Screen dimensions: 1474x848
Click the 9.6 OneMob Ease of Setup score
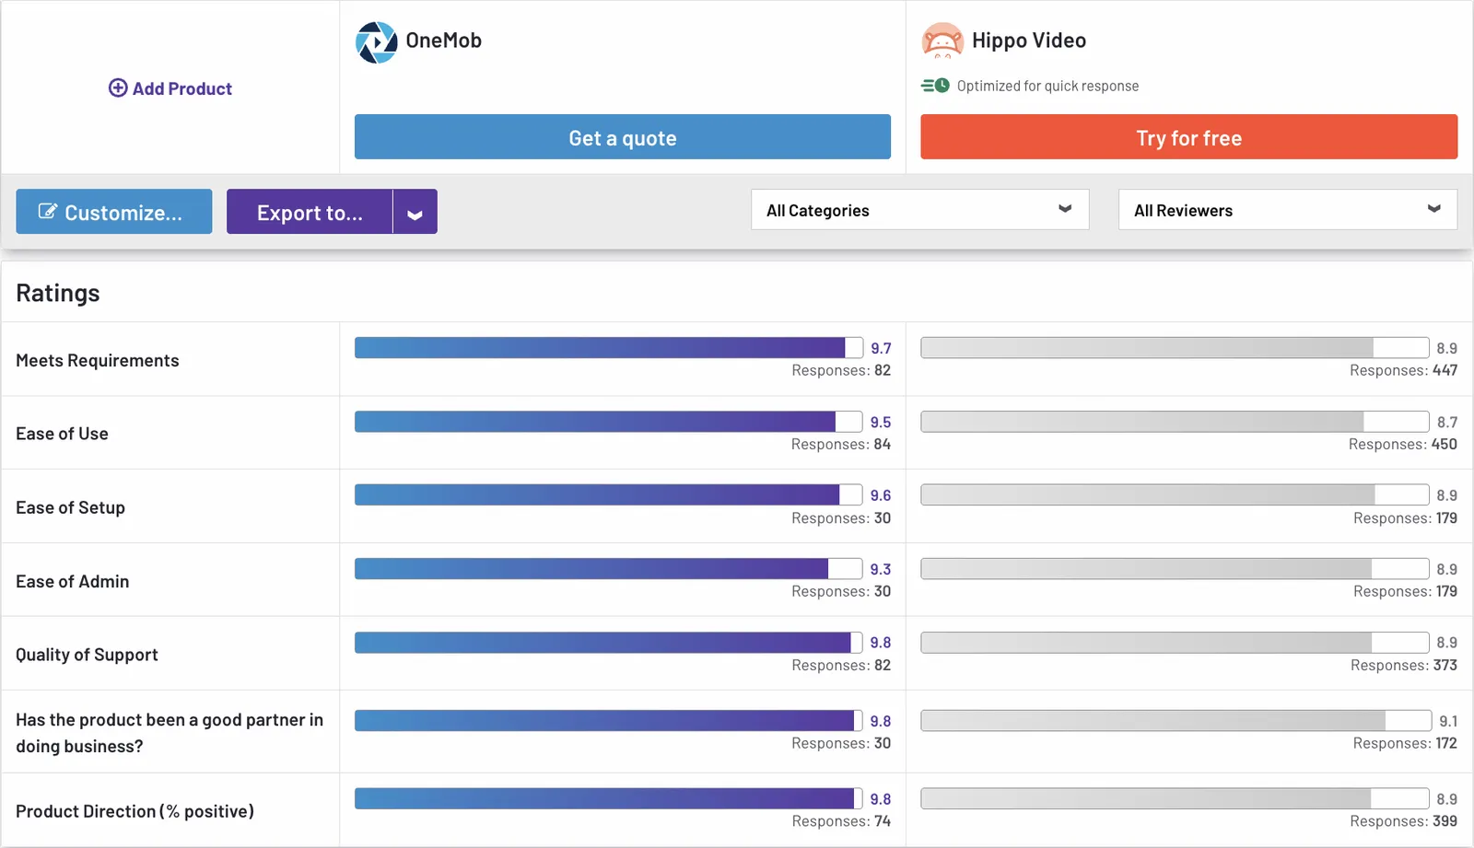[881, 495]
